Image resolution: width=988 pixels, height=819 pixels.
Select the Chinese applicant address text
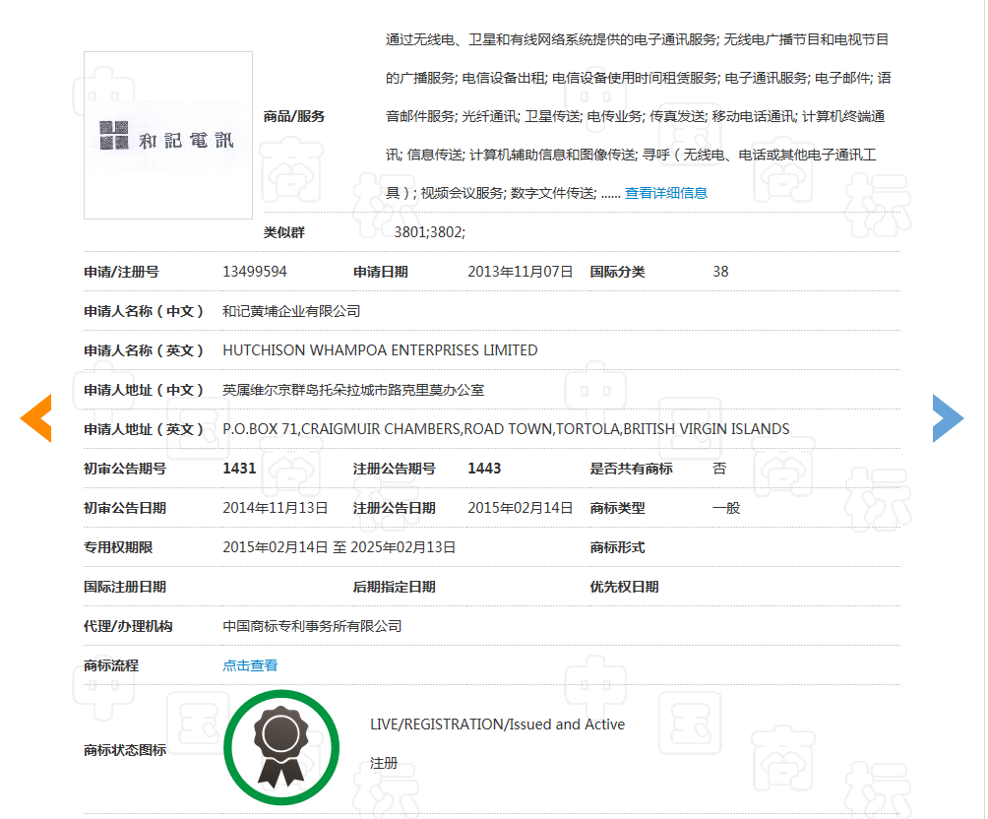click(353, 390)
